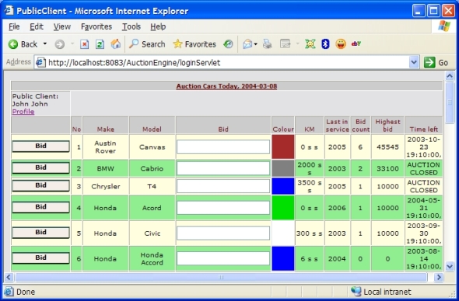
Task: Open Favorites from the toolbar star
Action: [194, 44]
